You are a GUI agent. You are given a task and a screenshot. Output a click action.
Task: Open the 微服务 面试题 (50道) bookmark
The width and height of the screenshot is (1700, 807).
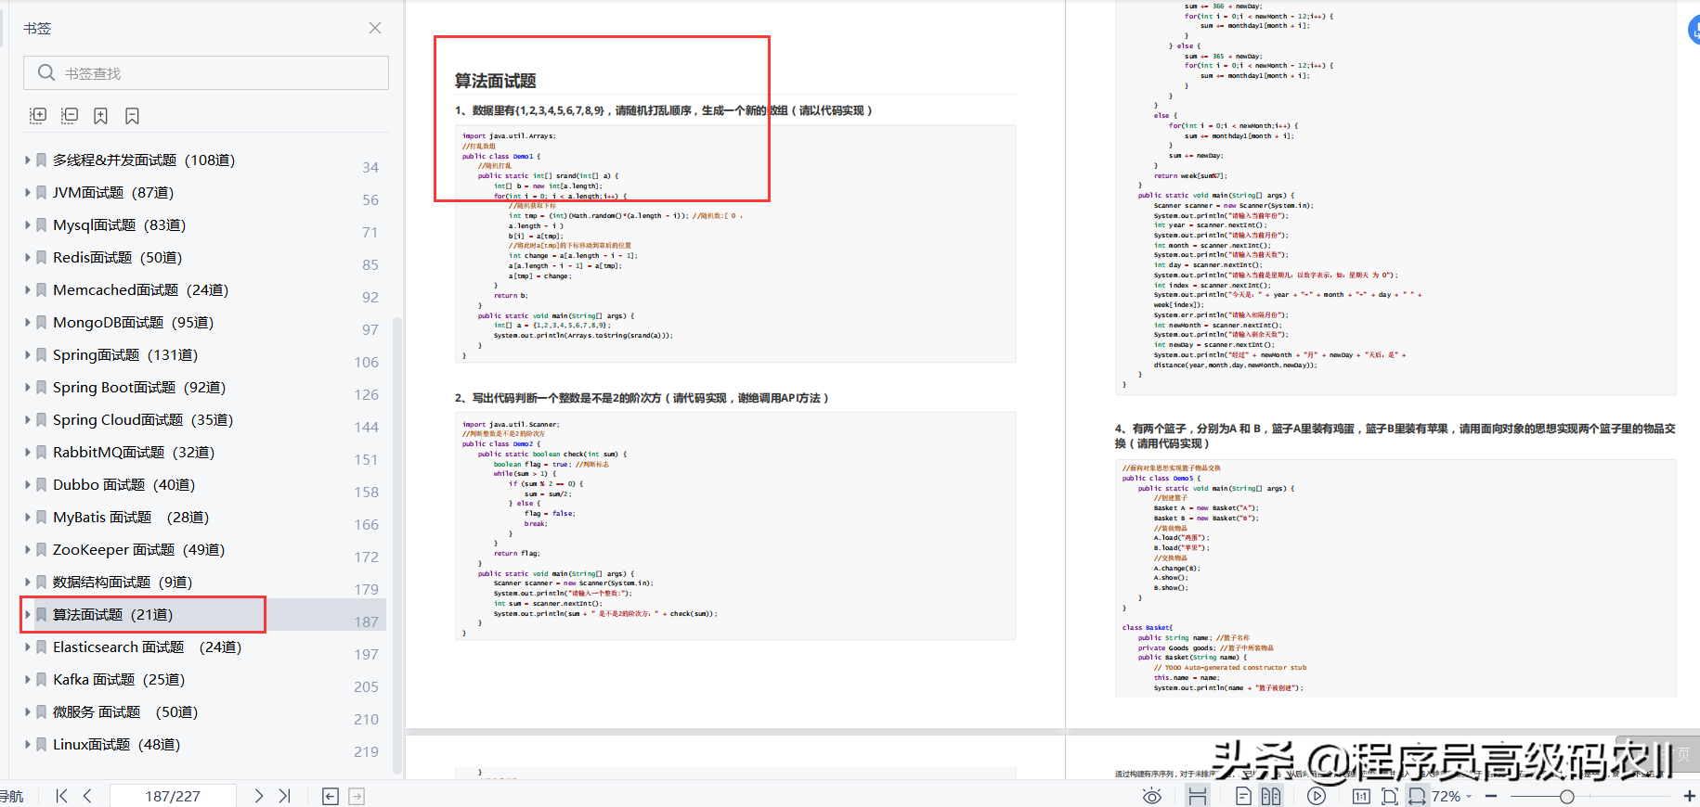pos(125,711)
